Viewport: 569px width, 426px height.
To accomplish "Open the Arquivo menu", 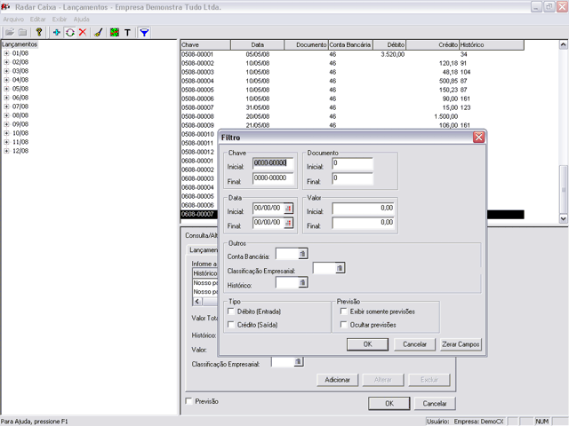I will point(12,19).
